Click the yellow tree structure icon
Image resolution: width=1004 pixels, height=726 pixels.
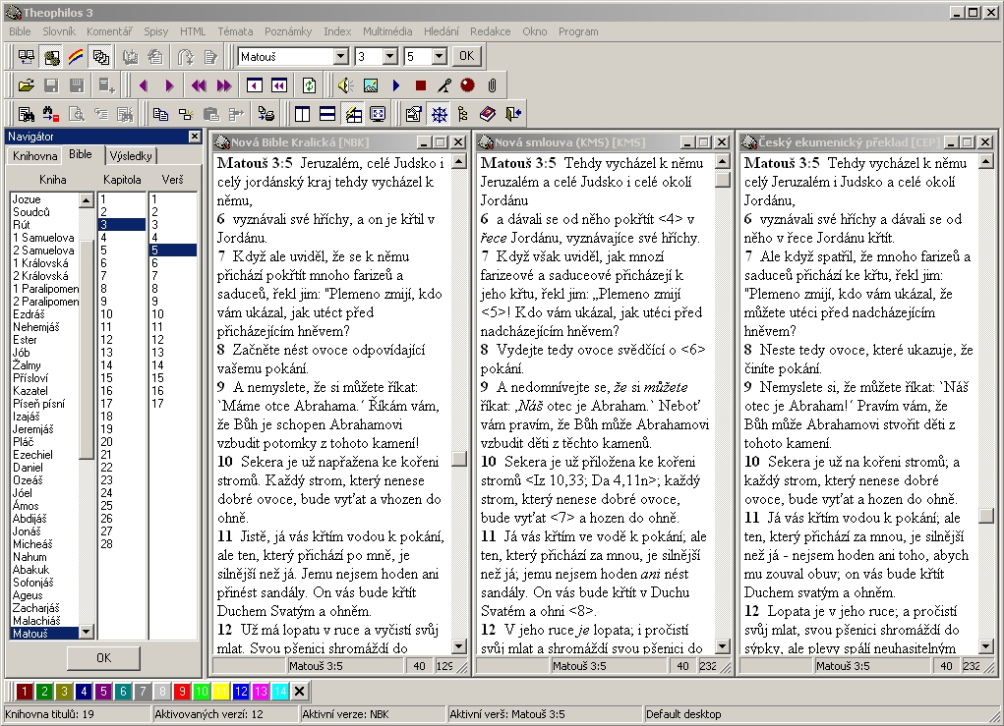point(463,115)
